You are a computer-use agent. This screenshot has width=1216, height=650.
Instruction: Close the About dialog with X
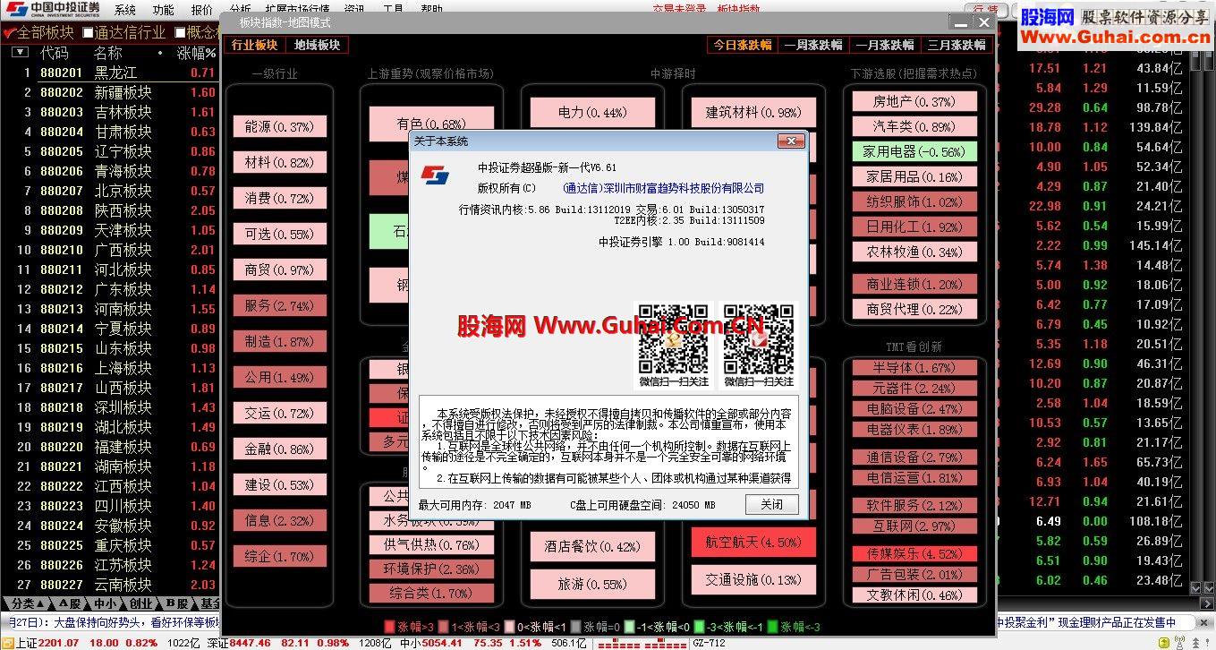click(x=790, y=141)
